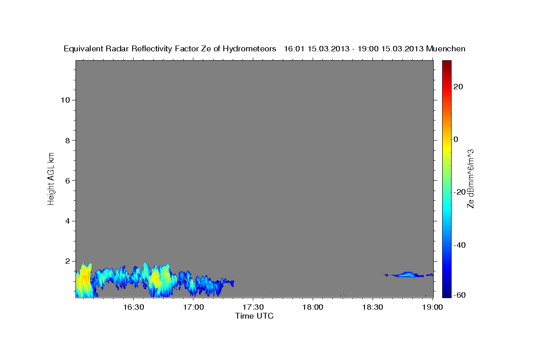Click the 'Ze dBmm^6/m^3' colorbar label
Viewport: 536px width, 357px height.
[470, 178]
